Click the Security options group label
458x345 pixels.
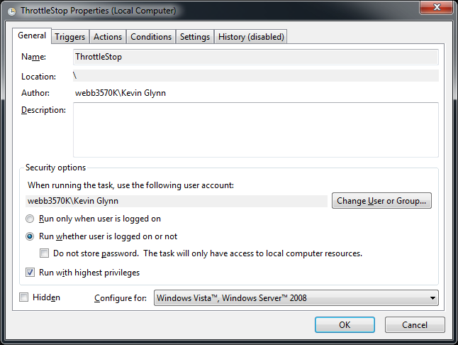(55, 168)
